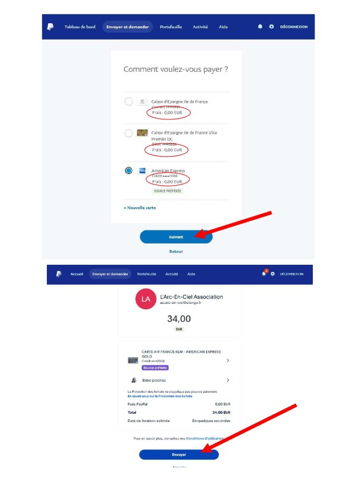Click the + Nouvelle carte link
This screenshot has height=498, width=352.
click(x=139, y=208)
